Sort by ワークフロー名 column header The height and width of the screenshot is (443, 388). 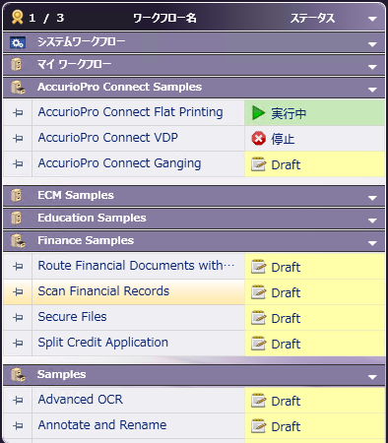click(x=164, y=18)
